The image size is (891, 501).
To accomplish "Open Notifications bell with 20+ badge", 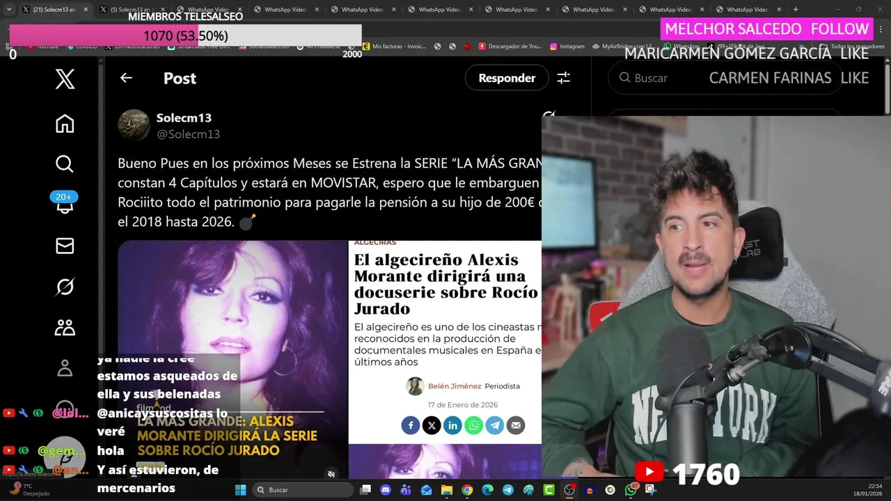I will pos(65,204).
